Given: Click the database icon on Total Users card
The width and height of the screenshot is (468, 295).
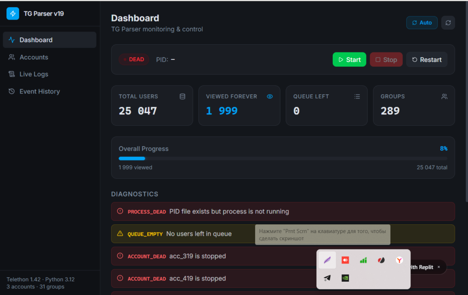Looking at the screenshot, I should click(182, 97).
